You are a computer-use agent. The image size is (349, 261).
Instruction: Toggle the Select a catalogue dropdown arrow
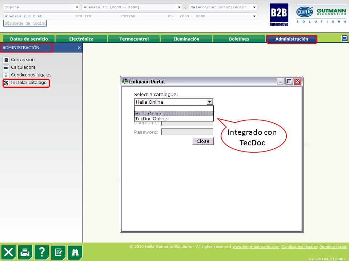[209, 102]
